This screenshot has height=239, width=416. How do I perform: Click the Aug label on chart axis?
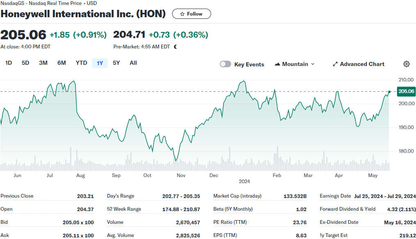tap(80, 175)
